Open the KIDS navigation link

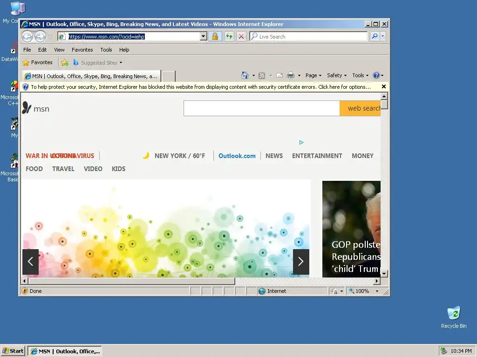(118, 169)
